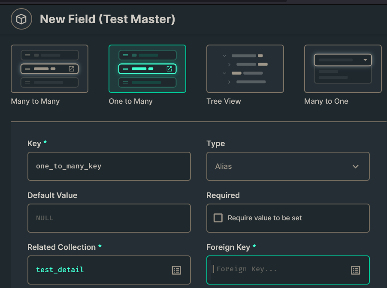
Task: Open collection list icon in Related Collection
Action: pos(176,270)
